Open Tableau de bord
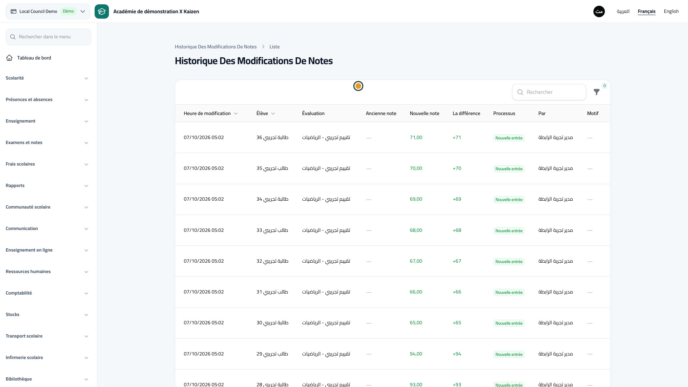The height and width of the screenshot is (387, 688). (x=34, y=58)
